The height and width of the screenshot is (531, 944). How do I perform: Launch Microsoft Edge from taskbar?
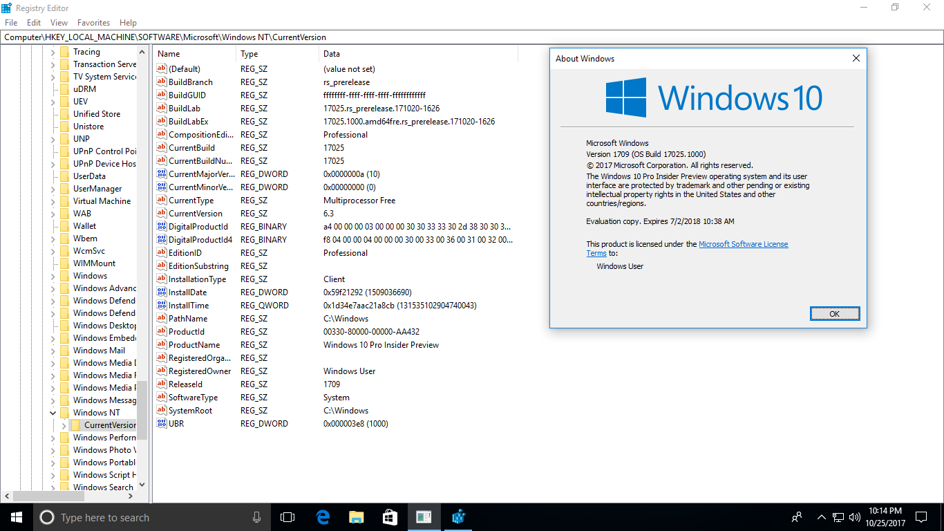323,517
